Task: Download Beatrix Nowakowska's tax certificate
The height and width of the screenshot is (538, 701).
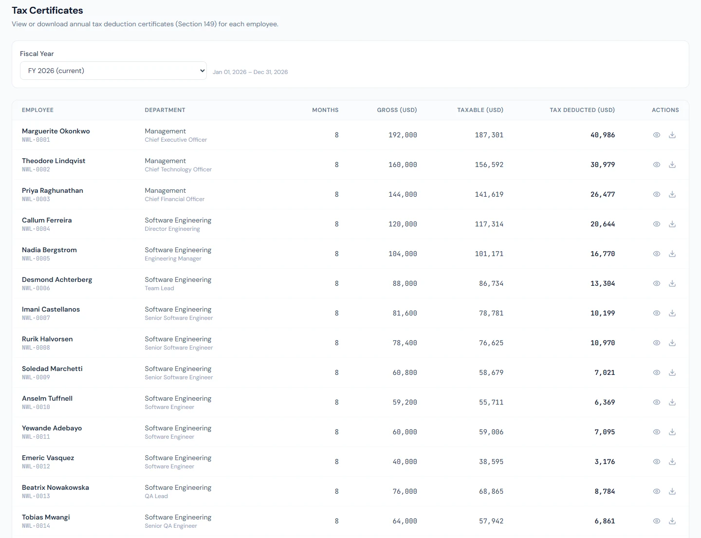Action: tap(672, 491)
